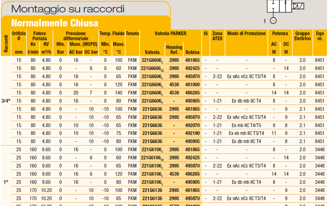Screen dimensions: 330x206
Task: Click the solenoid valve schematic symbol
Action: (x=286, y=6)
